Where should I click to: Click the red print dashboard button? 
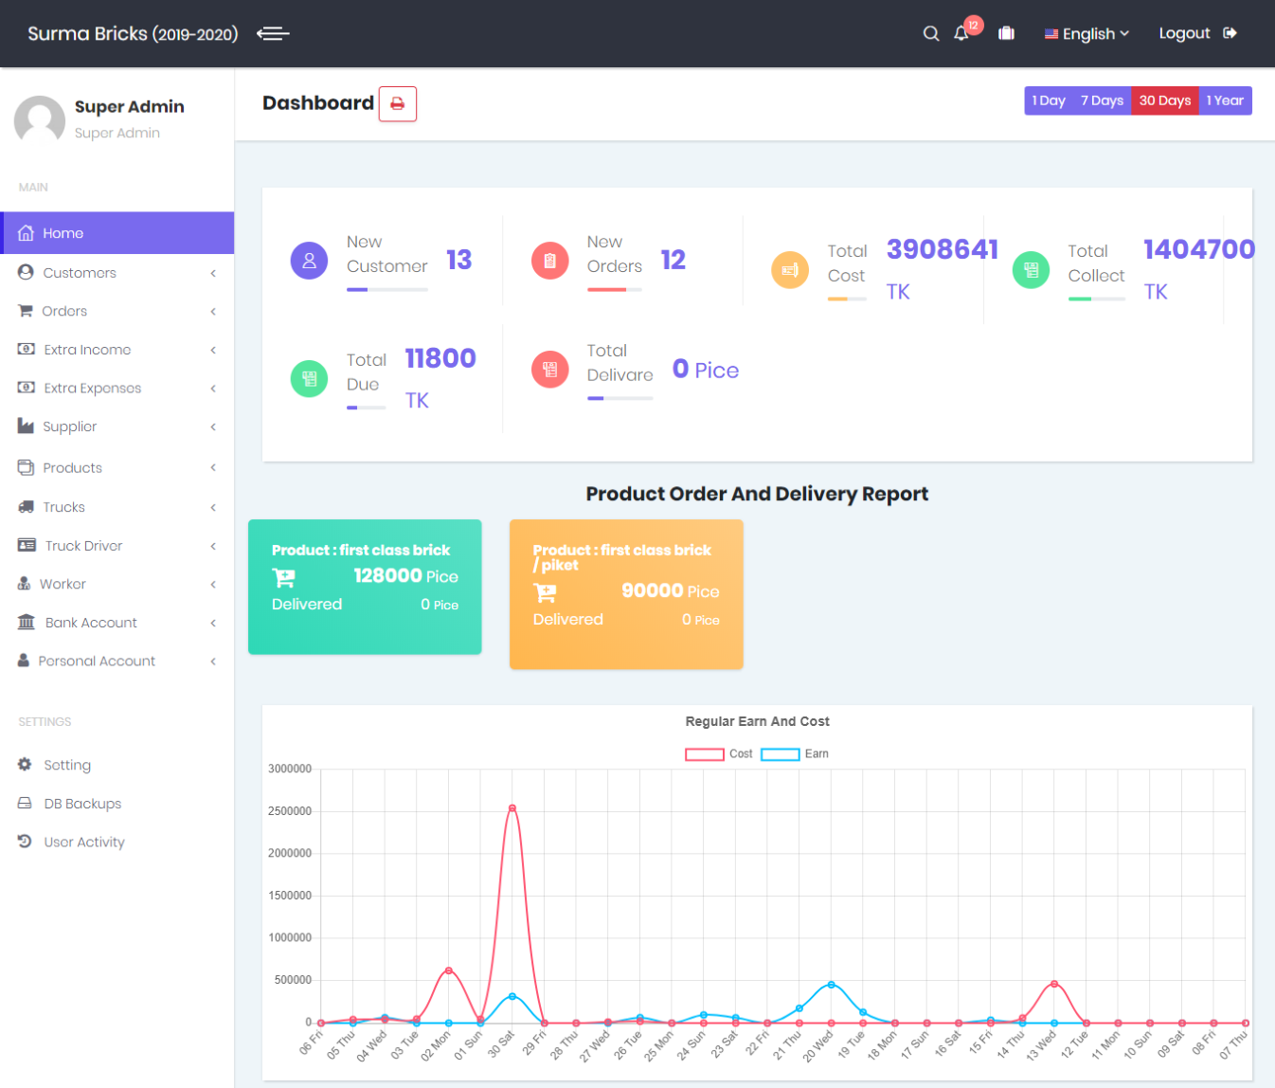pos(398,104)
